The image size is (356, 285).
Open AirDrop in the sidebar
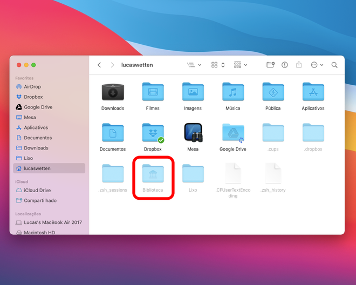point(49,86)
